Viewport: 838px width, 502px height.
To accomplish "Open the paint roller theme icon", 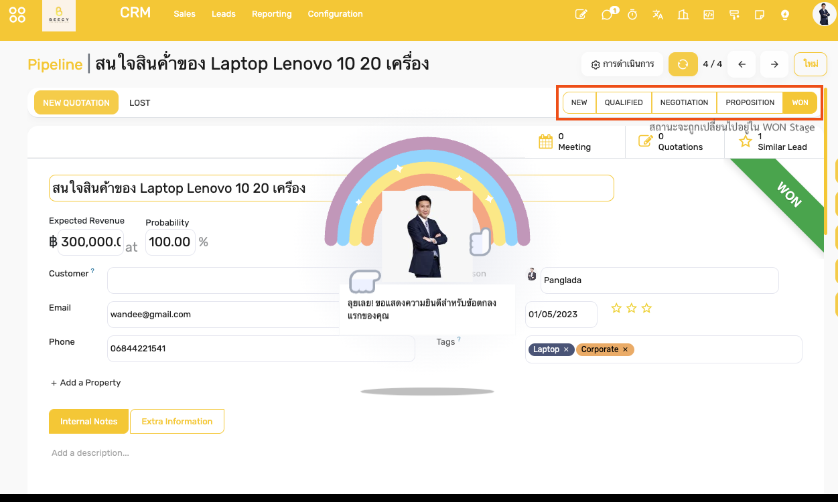I will pos(734,14).
